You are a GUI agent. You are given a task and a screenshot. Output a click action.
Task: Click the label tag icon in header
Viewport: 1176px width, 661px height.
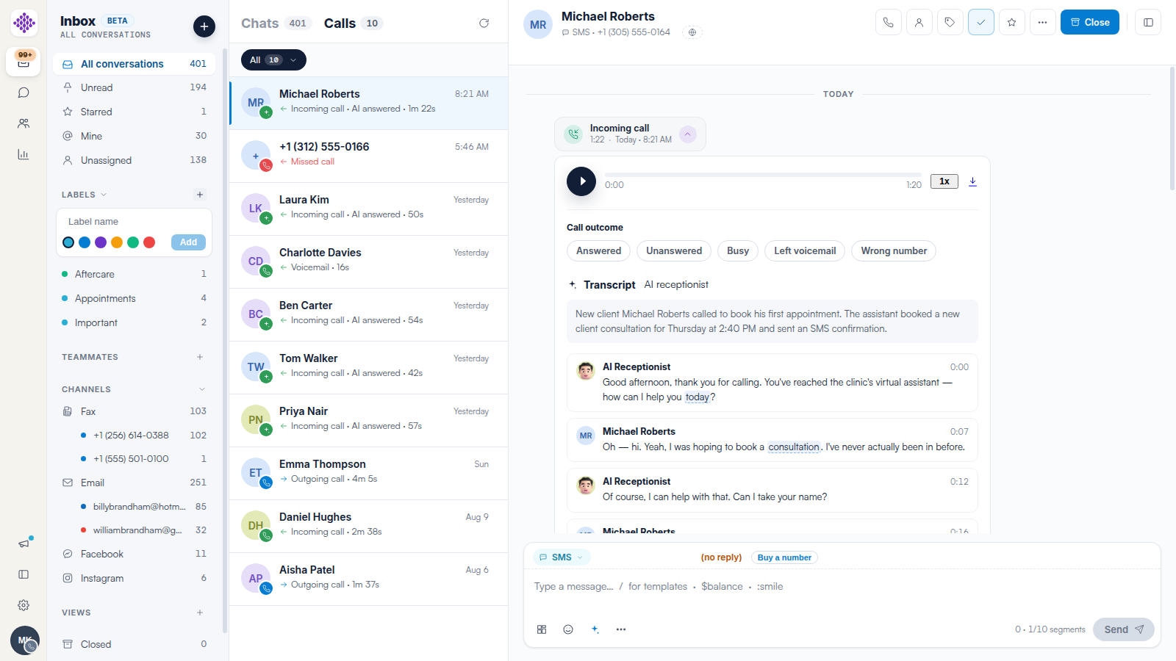tap(950, 22)
